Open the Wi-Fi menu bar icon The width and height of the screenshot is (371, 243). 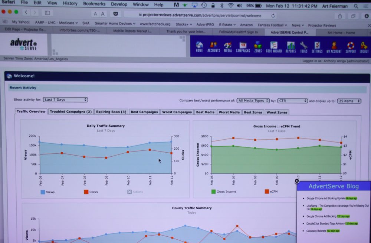pos(230,5)
